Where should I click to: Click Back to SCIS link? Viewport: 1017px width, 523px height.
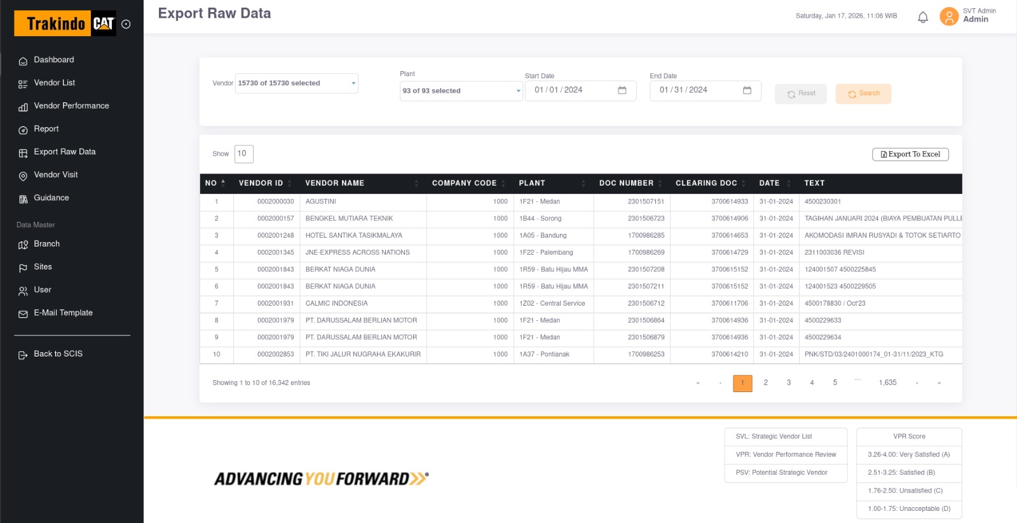click(58, 354)
